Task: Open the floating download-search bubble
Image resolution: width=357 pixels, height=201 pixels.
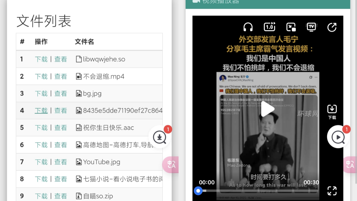Action: [x=160, y=137]
